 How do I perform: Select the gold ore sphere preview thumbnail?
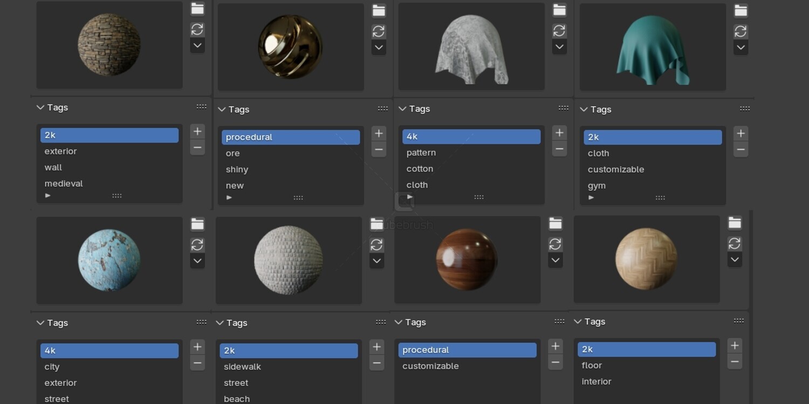[x=291, y=47]
